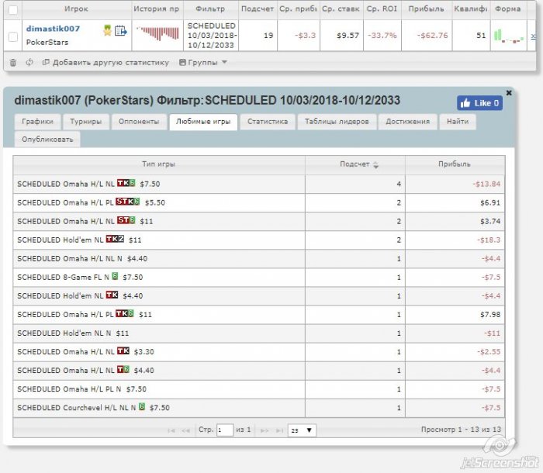Screen dimensions: 543x473
Task: Switch to the Оппоненты tab
Action: point(139,122)
